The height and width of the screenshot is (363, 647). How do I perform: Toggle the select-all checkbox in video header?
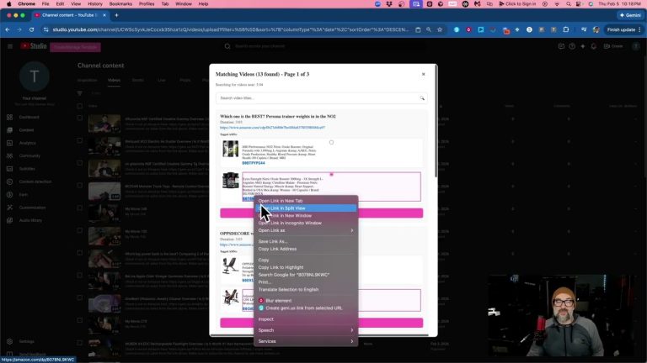coord(80,106)
